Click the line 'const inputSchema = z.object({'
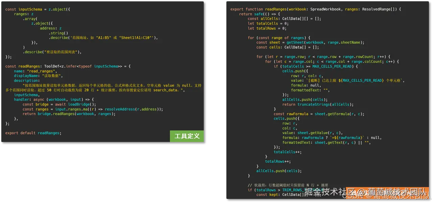 pos(38,9)
